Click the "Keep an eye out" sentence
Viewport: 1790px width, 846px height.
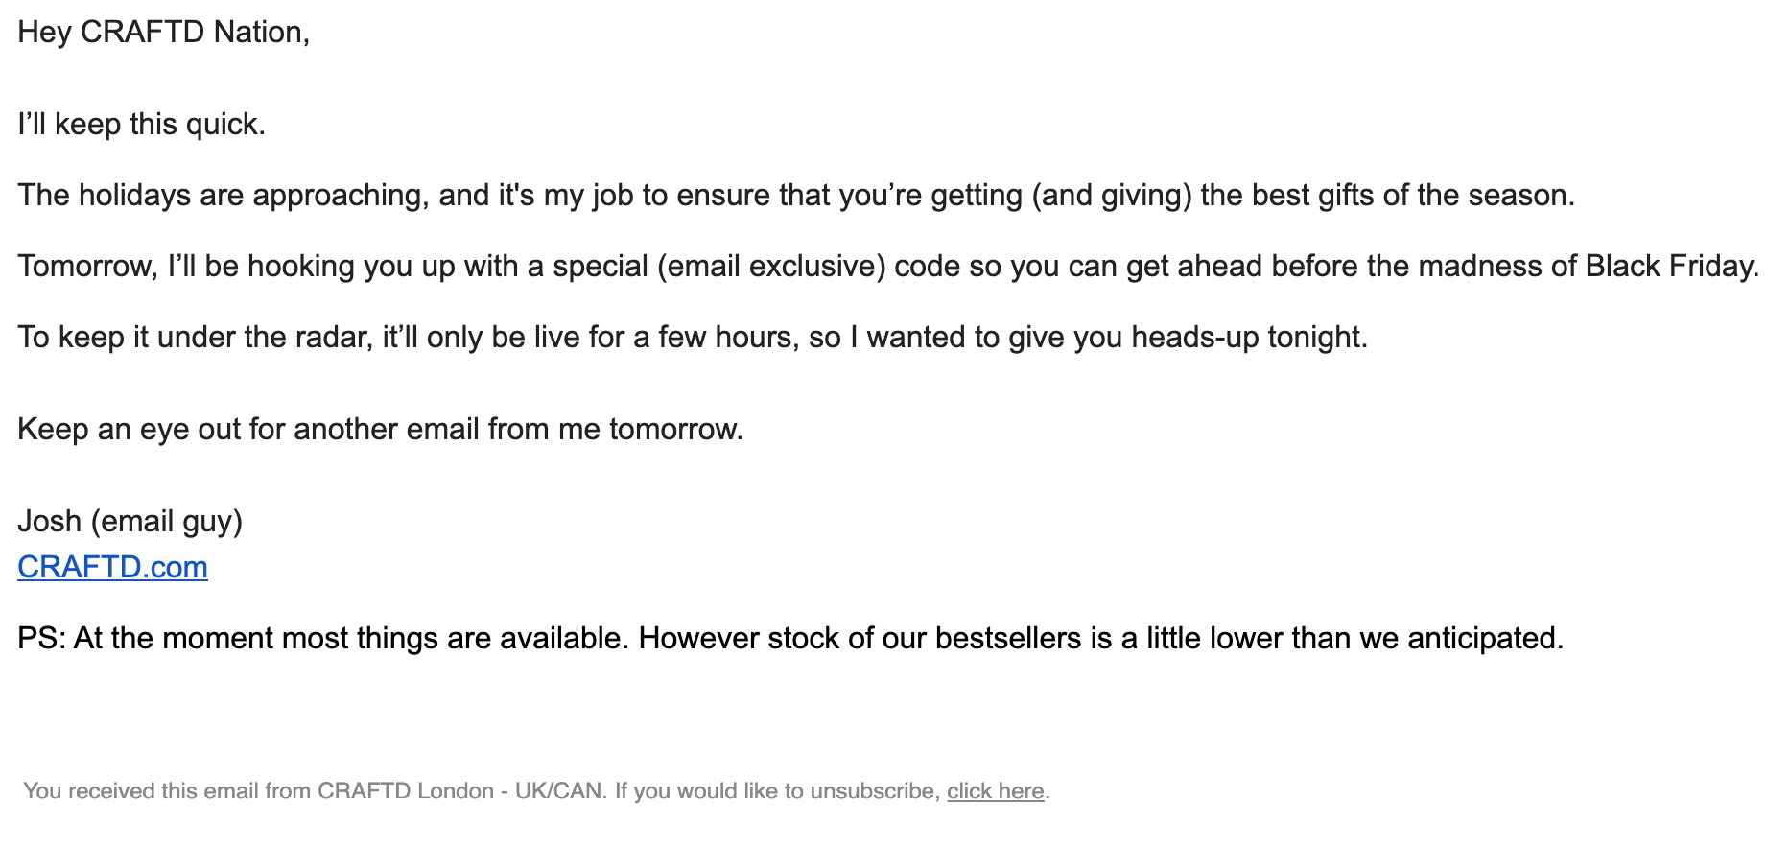point(380,429)
